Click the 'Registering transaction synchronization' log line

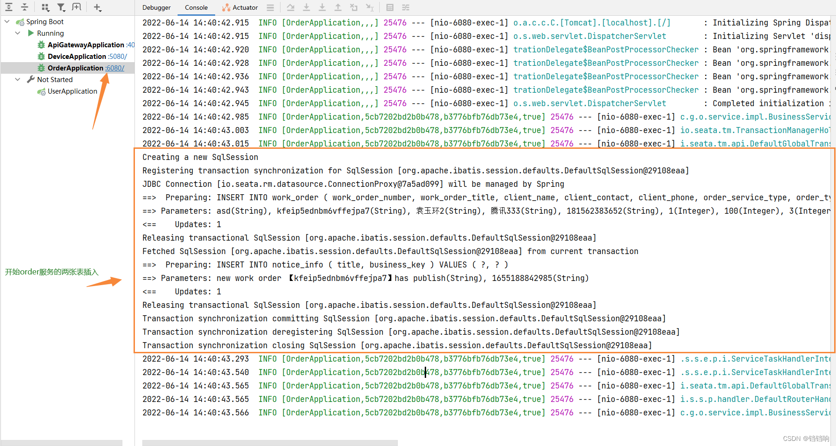coord(415,171)
